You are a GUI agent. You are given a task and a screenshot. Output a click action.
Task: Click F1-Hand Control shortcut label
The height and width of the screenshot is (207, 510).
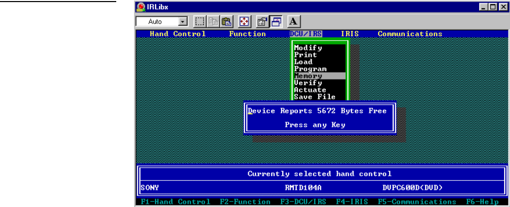(175, 202)
